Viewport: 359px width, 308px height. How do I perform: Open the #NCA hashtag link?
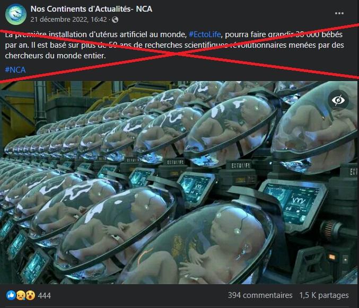click(x=15, y=70)
